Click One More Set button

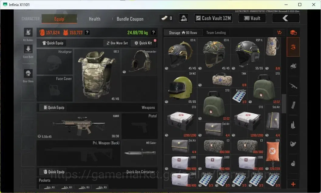[x=117, y=43]
